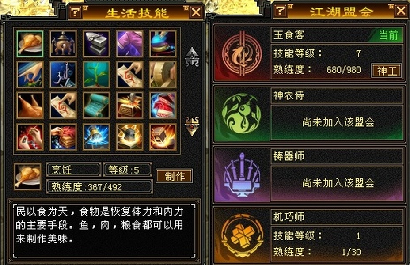Select the teal scroll skill icon
410x265 pixels.
pos(96,105)
